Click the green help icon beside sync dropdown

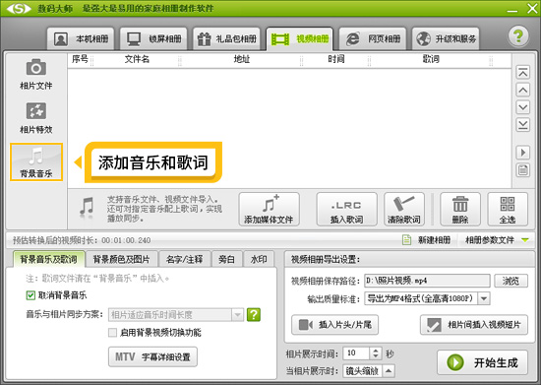254,315
